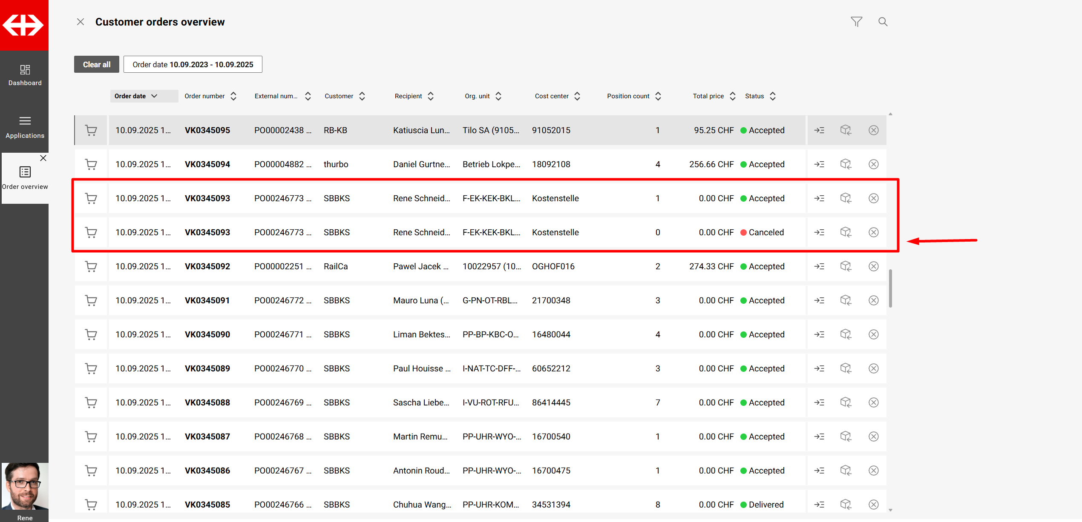This screenshot has width=1082, height=522.
Task: Click cancel circle icon for order VK0345094
Action: (x=873, y=164)
